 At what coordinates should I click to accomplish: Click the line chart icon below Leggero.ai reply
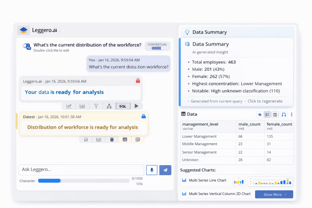point(69,106)
